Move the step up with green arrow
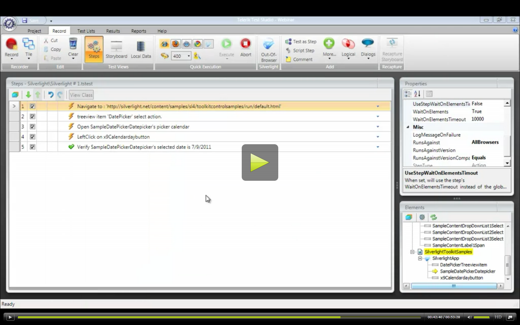The image size is (520, 325). (38, 95)
